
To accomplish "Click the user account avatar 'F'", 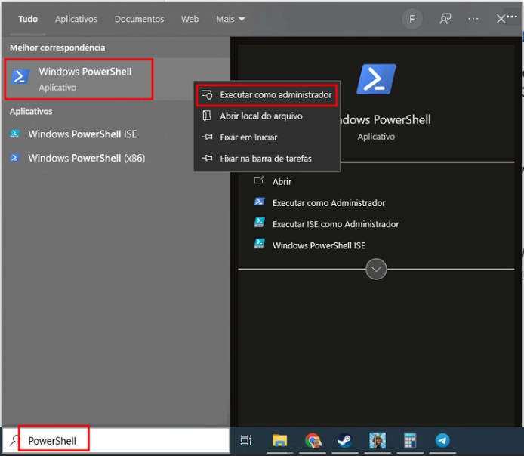I will coord(411,20).
